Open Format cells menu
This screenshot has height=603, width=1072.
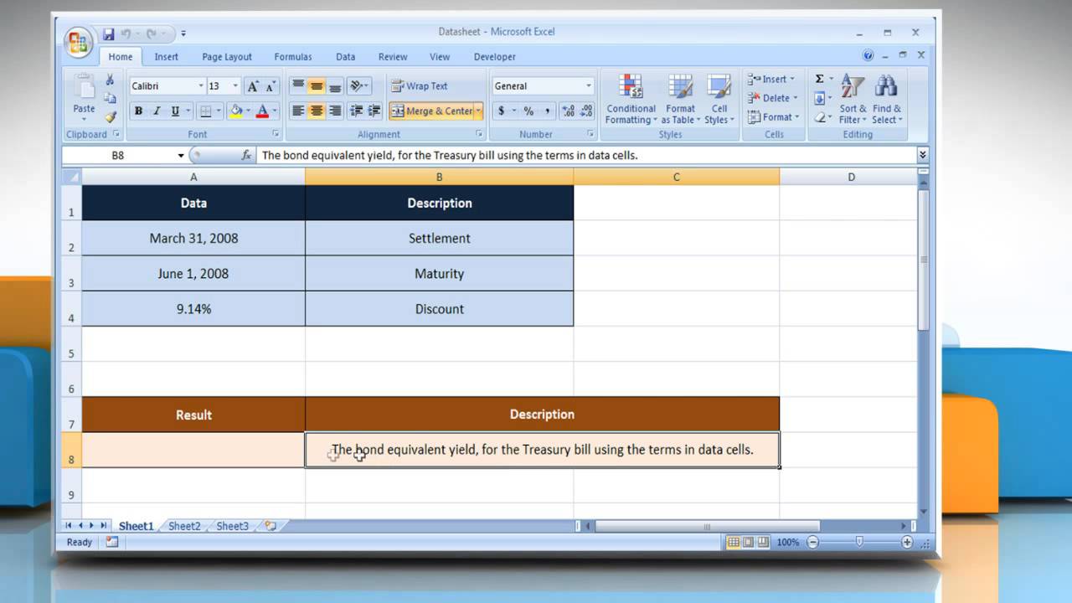coord(774,117)
